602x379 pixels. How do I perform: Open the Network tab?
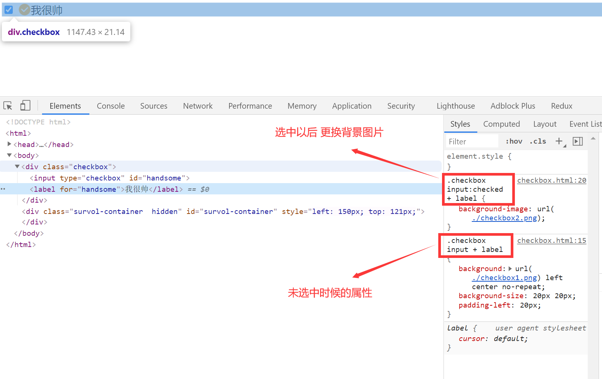pos(198,106)
